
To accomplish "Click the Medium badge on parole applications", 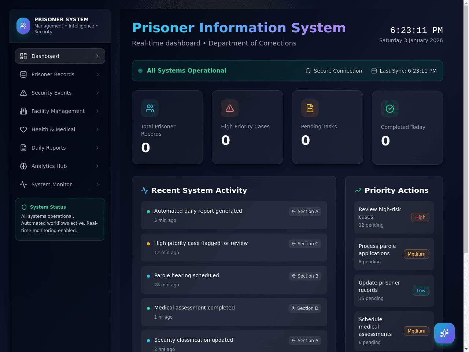I will 416,254.
